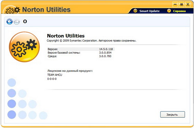Viewport: 194px width, 128px height.
Task: Click the grayed forward arrow button
Action: tap(17, 22)
